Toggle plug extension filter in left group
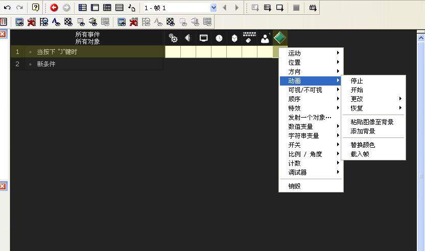Image resolution: width=425 pixels, height=251 pixels. (x=92, y=22)
